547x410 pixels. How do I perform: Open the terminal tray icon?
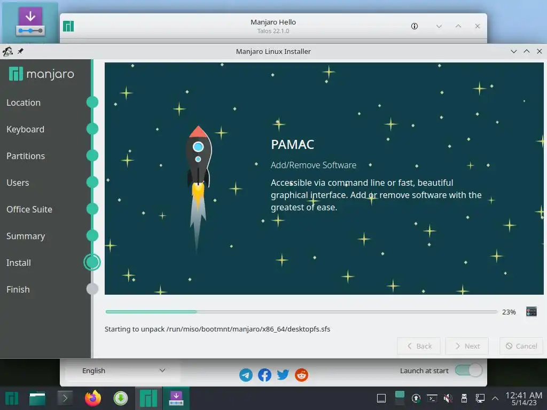[x=432, y=398]
